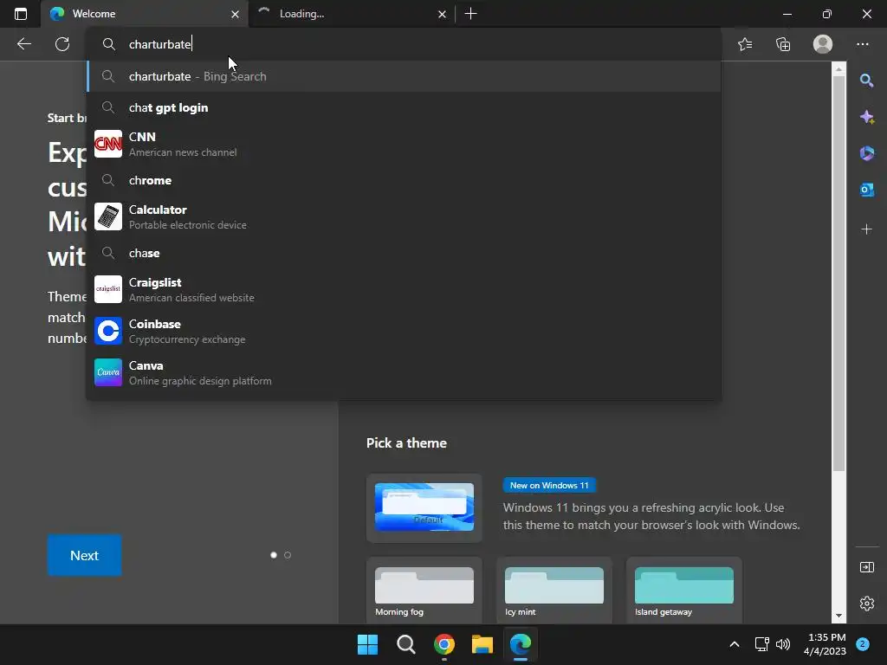Viewport: 887px width, 665px height.
Task: Select the Island getaway theme
Action: coord(684,591)
